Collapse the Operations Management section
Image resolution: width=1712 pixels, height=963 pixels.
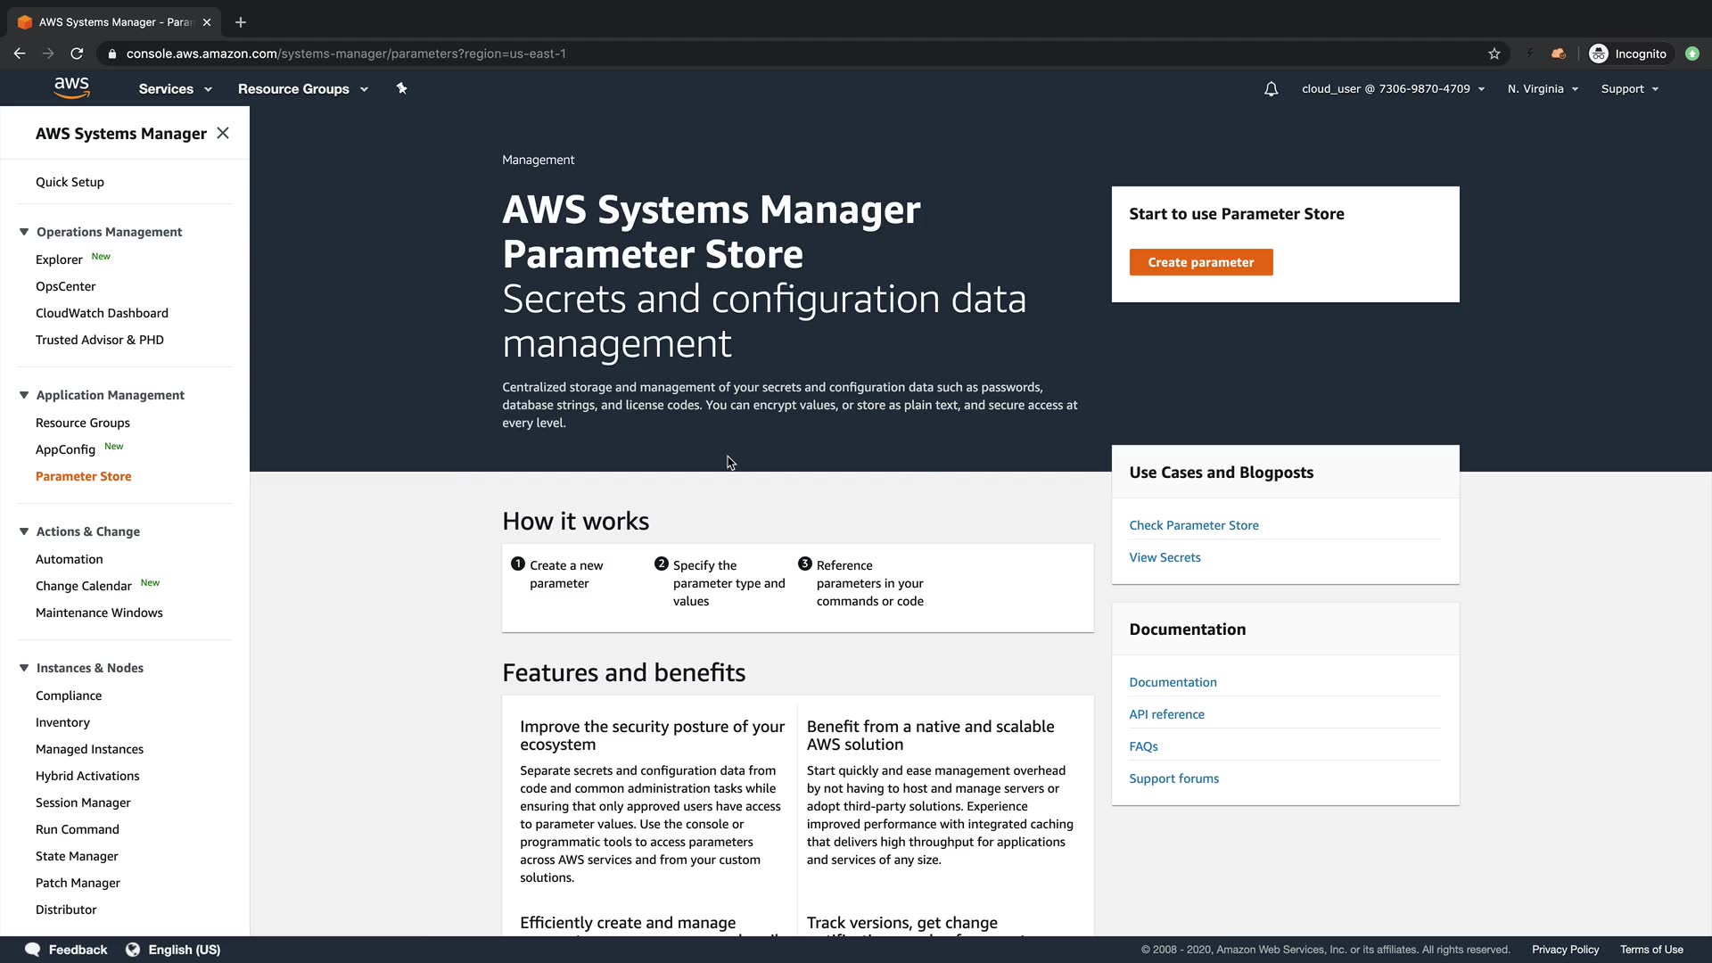[x=24, y=232]
